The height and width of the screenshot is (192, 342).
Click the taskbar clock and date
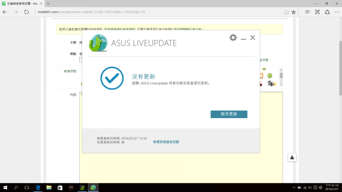pos(332,187)
